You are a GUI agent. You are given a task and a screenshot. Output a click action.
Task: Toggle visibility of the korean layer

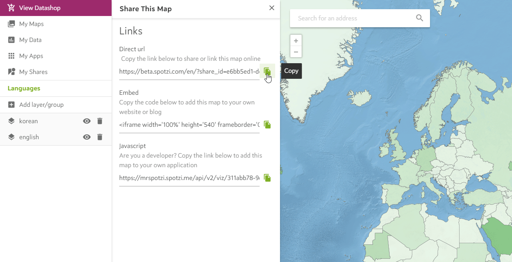click(87, 121)
